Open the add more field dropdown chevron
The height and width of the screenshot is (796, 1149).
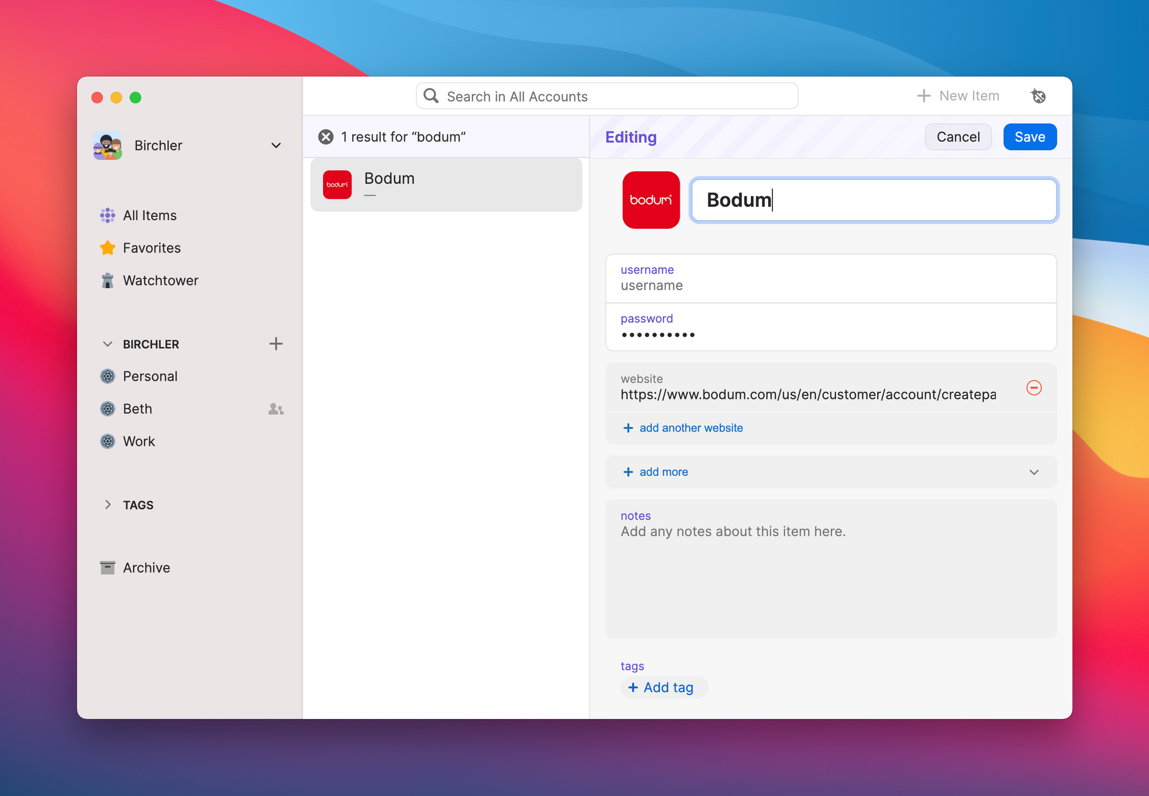[1034, 472]
